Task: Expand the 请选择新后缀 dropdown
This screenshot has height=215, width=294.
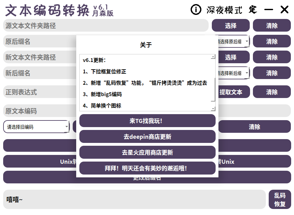Action: [x=234, y=73]
